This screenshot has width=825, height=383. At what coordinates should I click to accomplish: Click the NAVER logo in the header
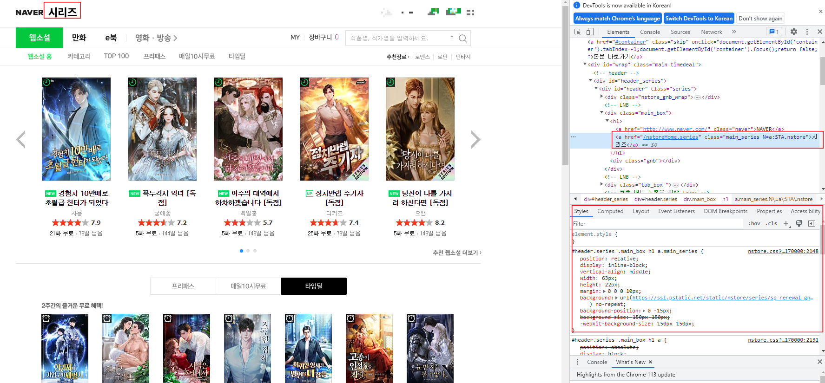pos(29,12)
